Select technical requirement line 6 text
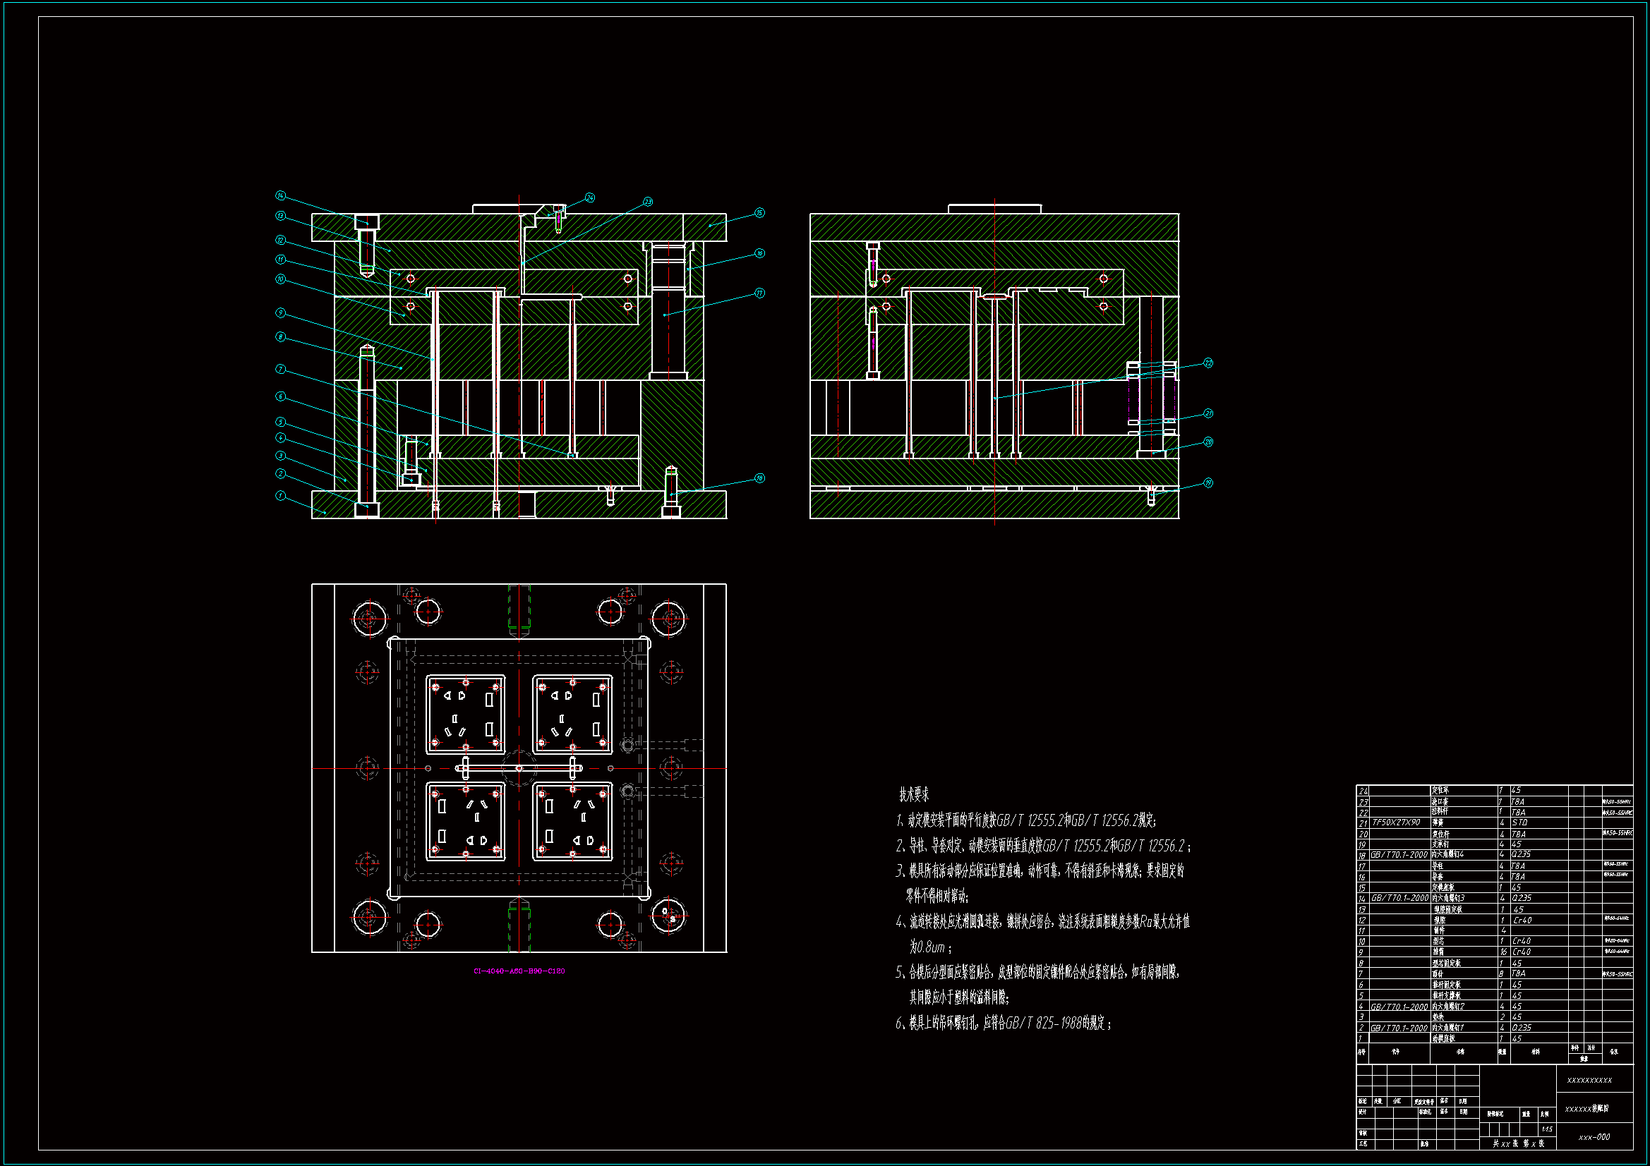 (x=1004, y=1023)
